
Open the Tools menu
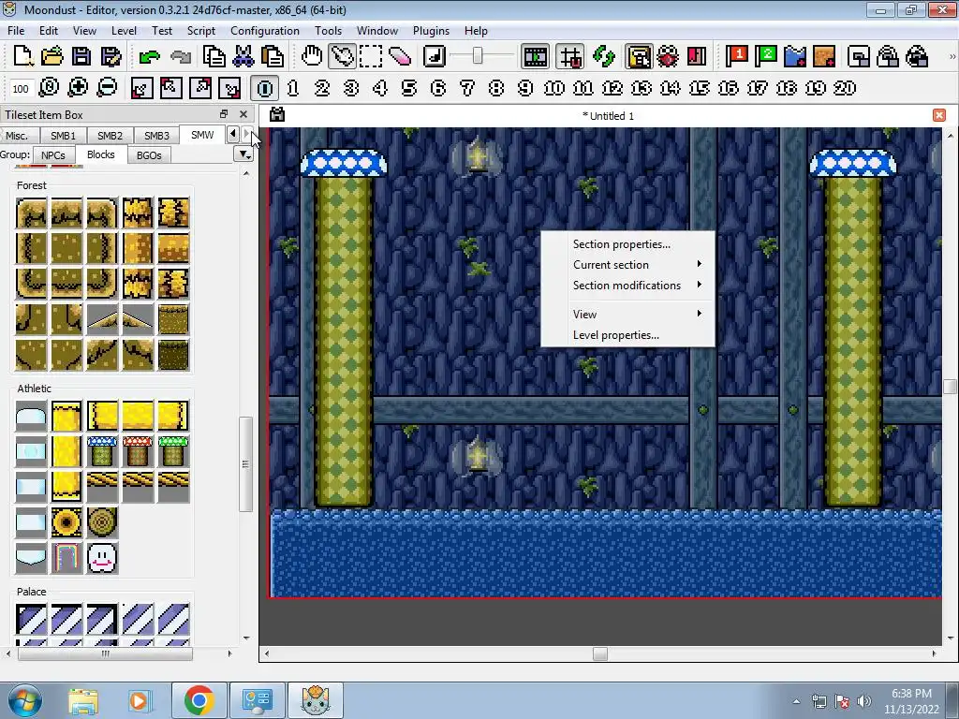[329, 31]
